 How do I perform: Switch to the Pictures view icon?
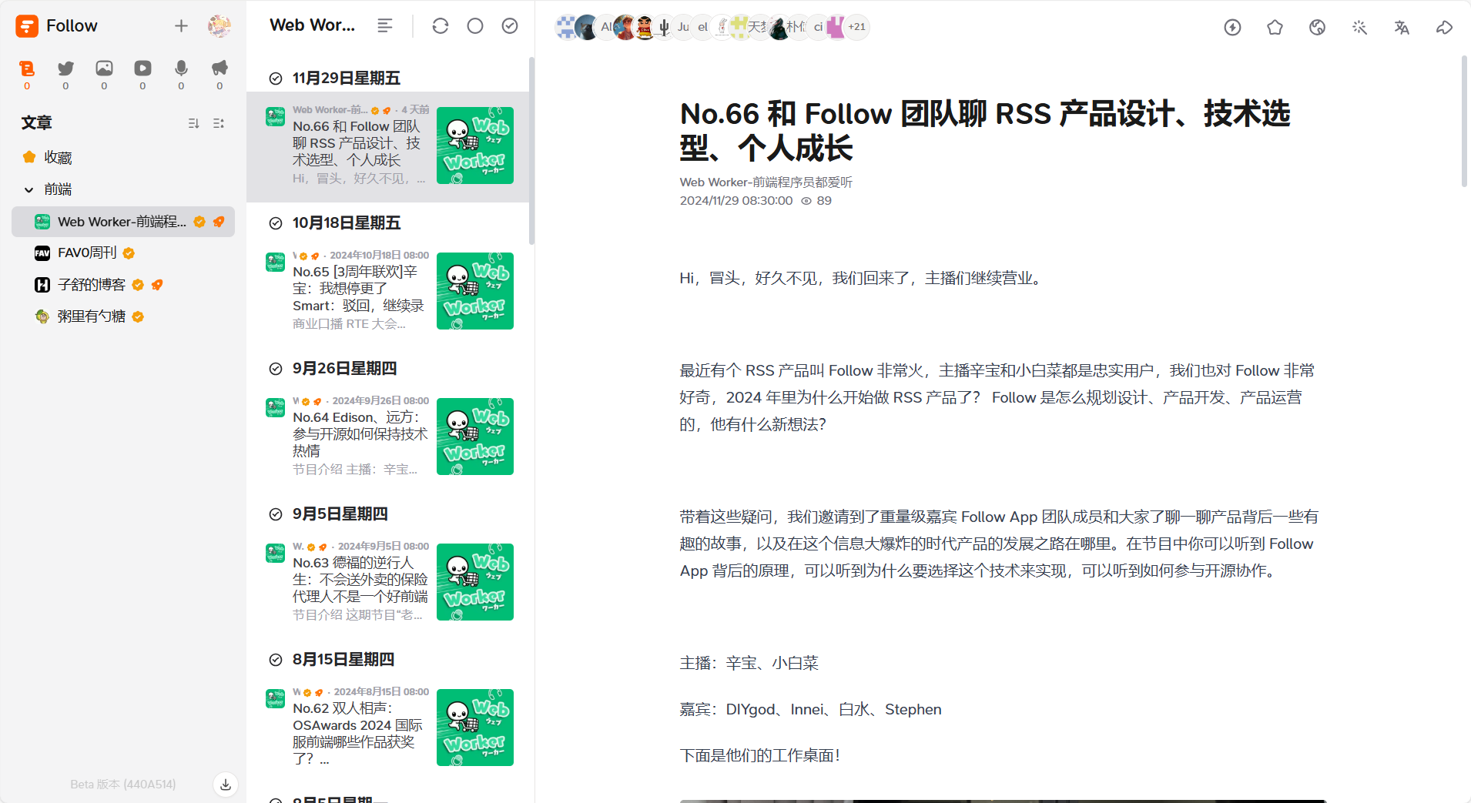coord(104,69)
